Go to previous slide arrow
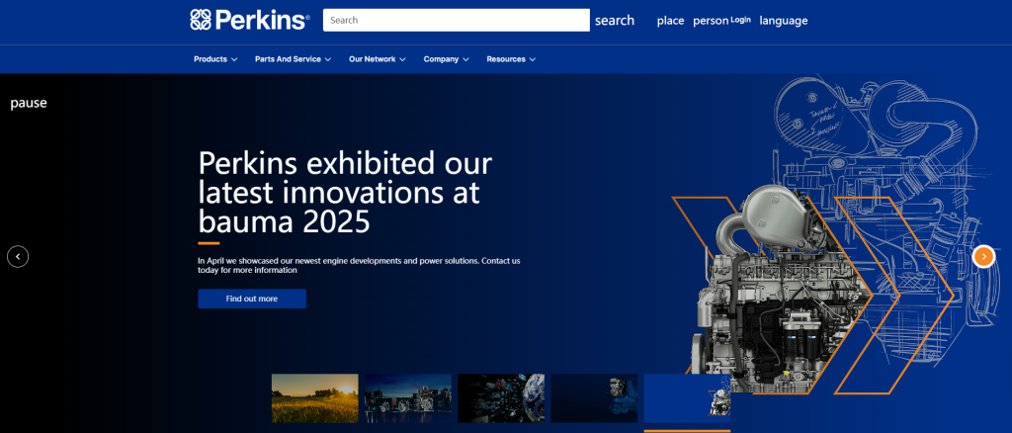The image size is (1012, 433). point(18,257)
